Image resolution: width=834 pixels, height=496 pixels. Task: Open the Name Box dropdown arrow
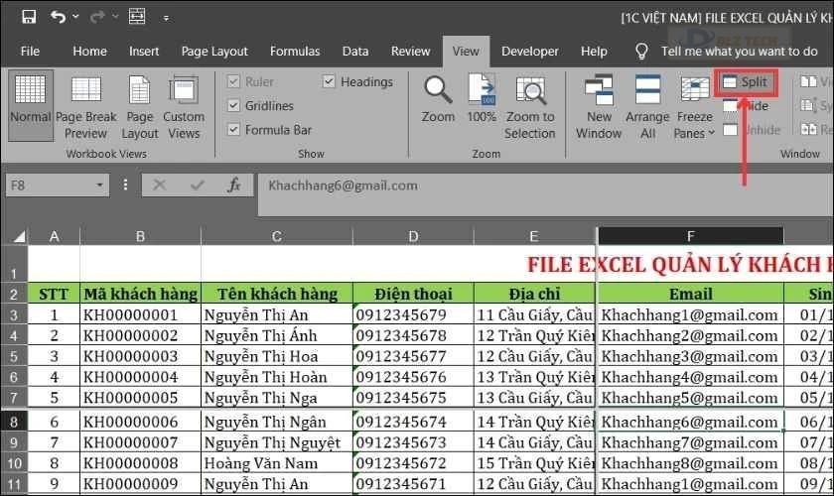point(99,186)
